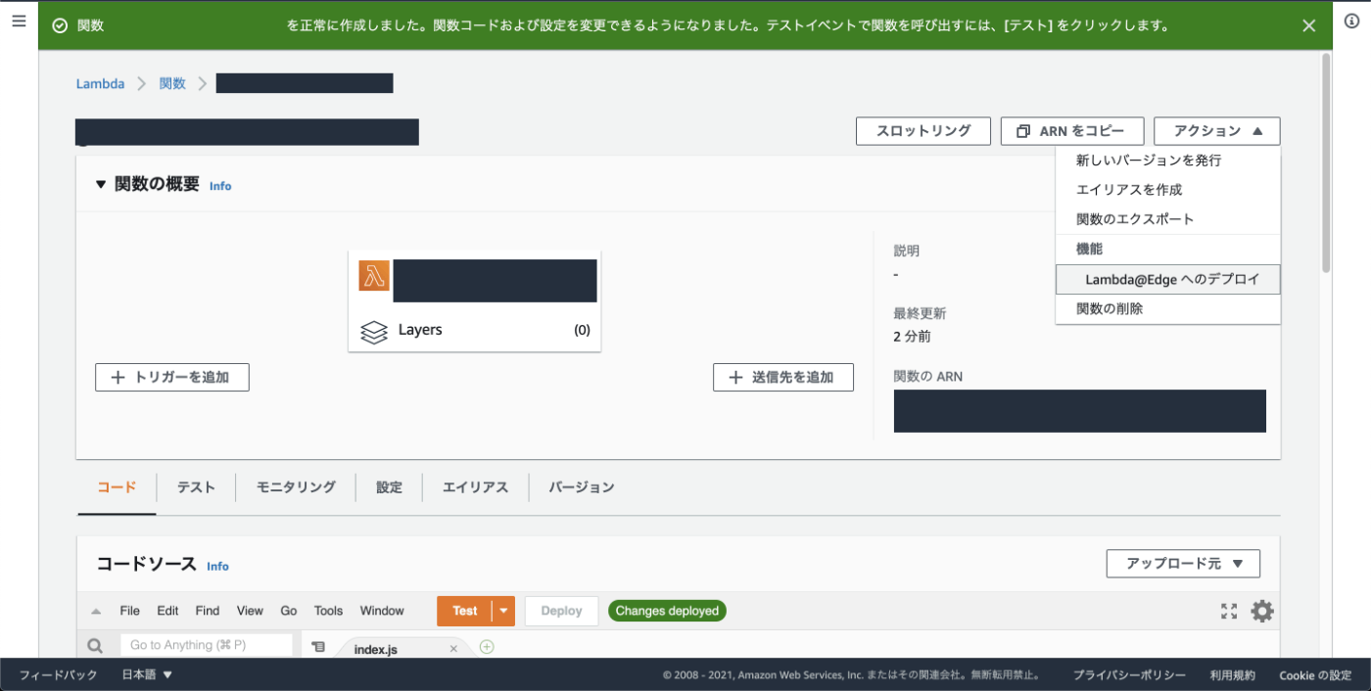Open the 日本語 language selector
This screenshot has height=691, width=1371.
coord(147,675)
